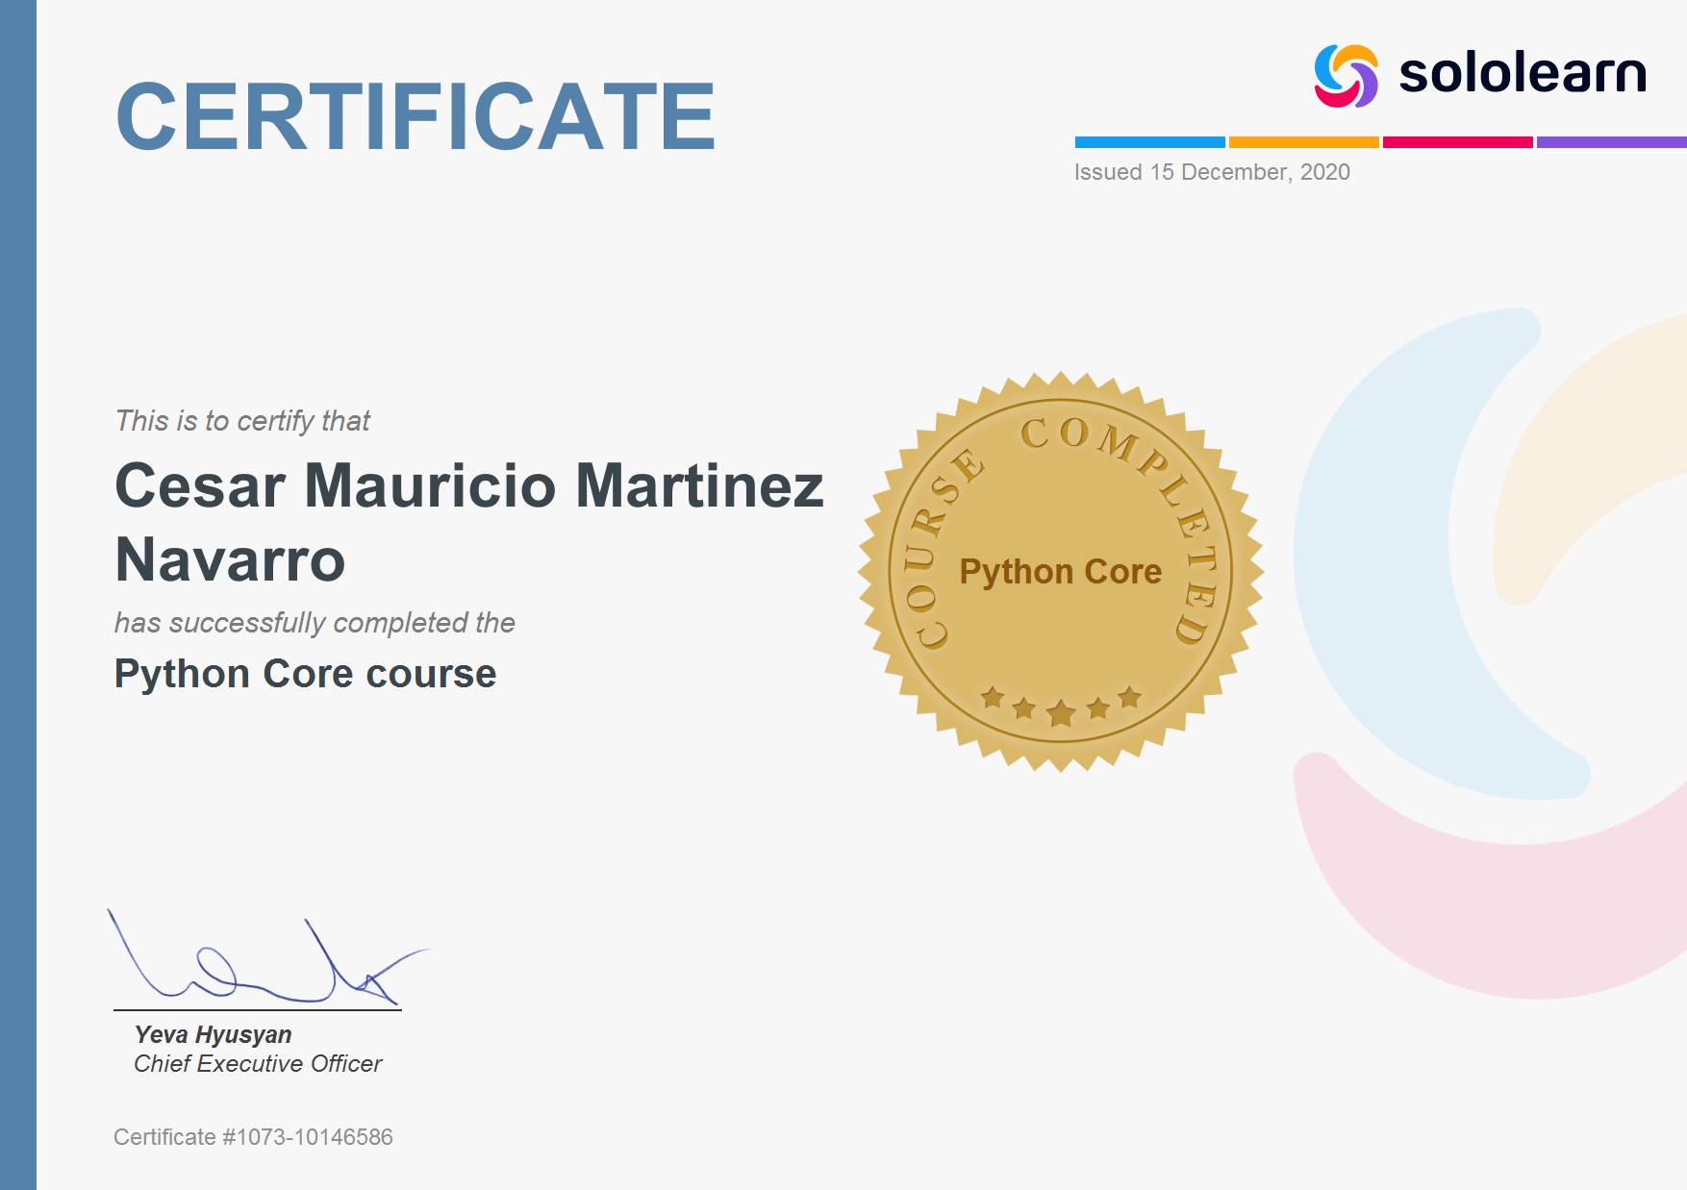Click 'This is to certify that' line
Screen dimensions: 1687x1190
pos(242,421)
